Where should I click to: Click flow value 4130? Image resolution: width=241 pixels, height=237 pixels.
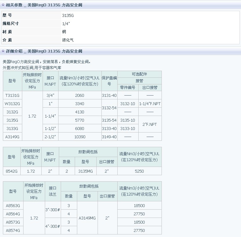click(80, 112)
